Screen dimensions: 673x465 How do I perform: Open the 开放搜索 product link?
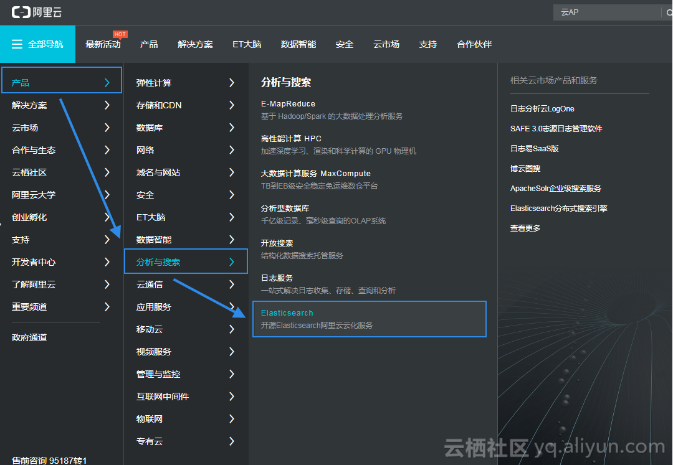coord(277,243)
